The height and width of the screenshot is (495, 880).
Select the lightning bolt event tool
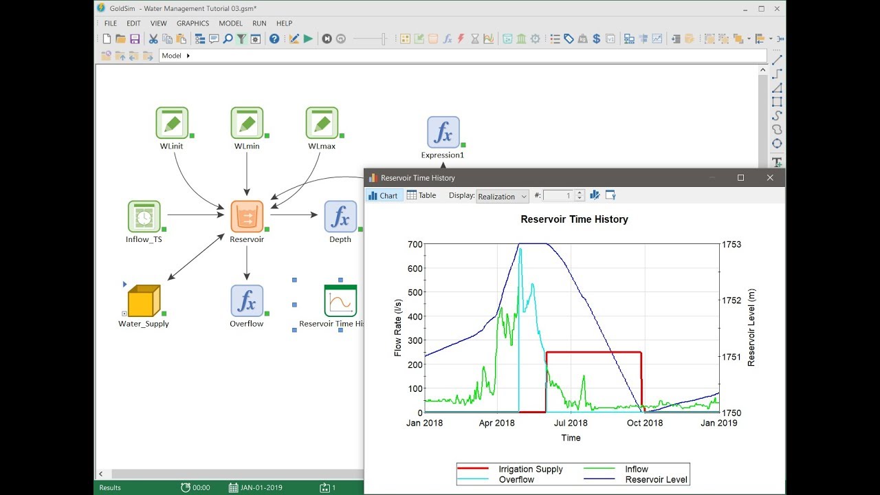461,39
